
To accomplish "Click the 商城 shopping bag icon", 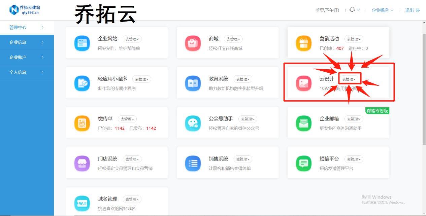I will pos(193,43).
